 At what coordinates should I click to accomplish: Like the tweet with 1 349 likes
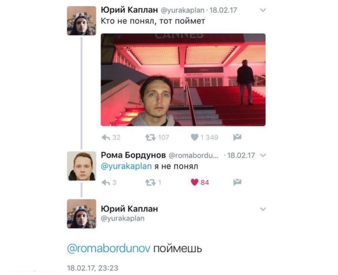tap(195, 137)
